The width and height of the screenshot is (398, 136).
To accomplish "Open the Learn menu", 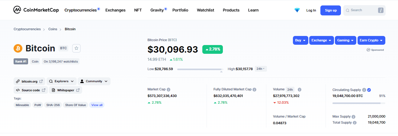I will coord(253,10).
